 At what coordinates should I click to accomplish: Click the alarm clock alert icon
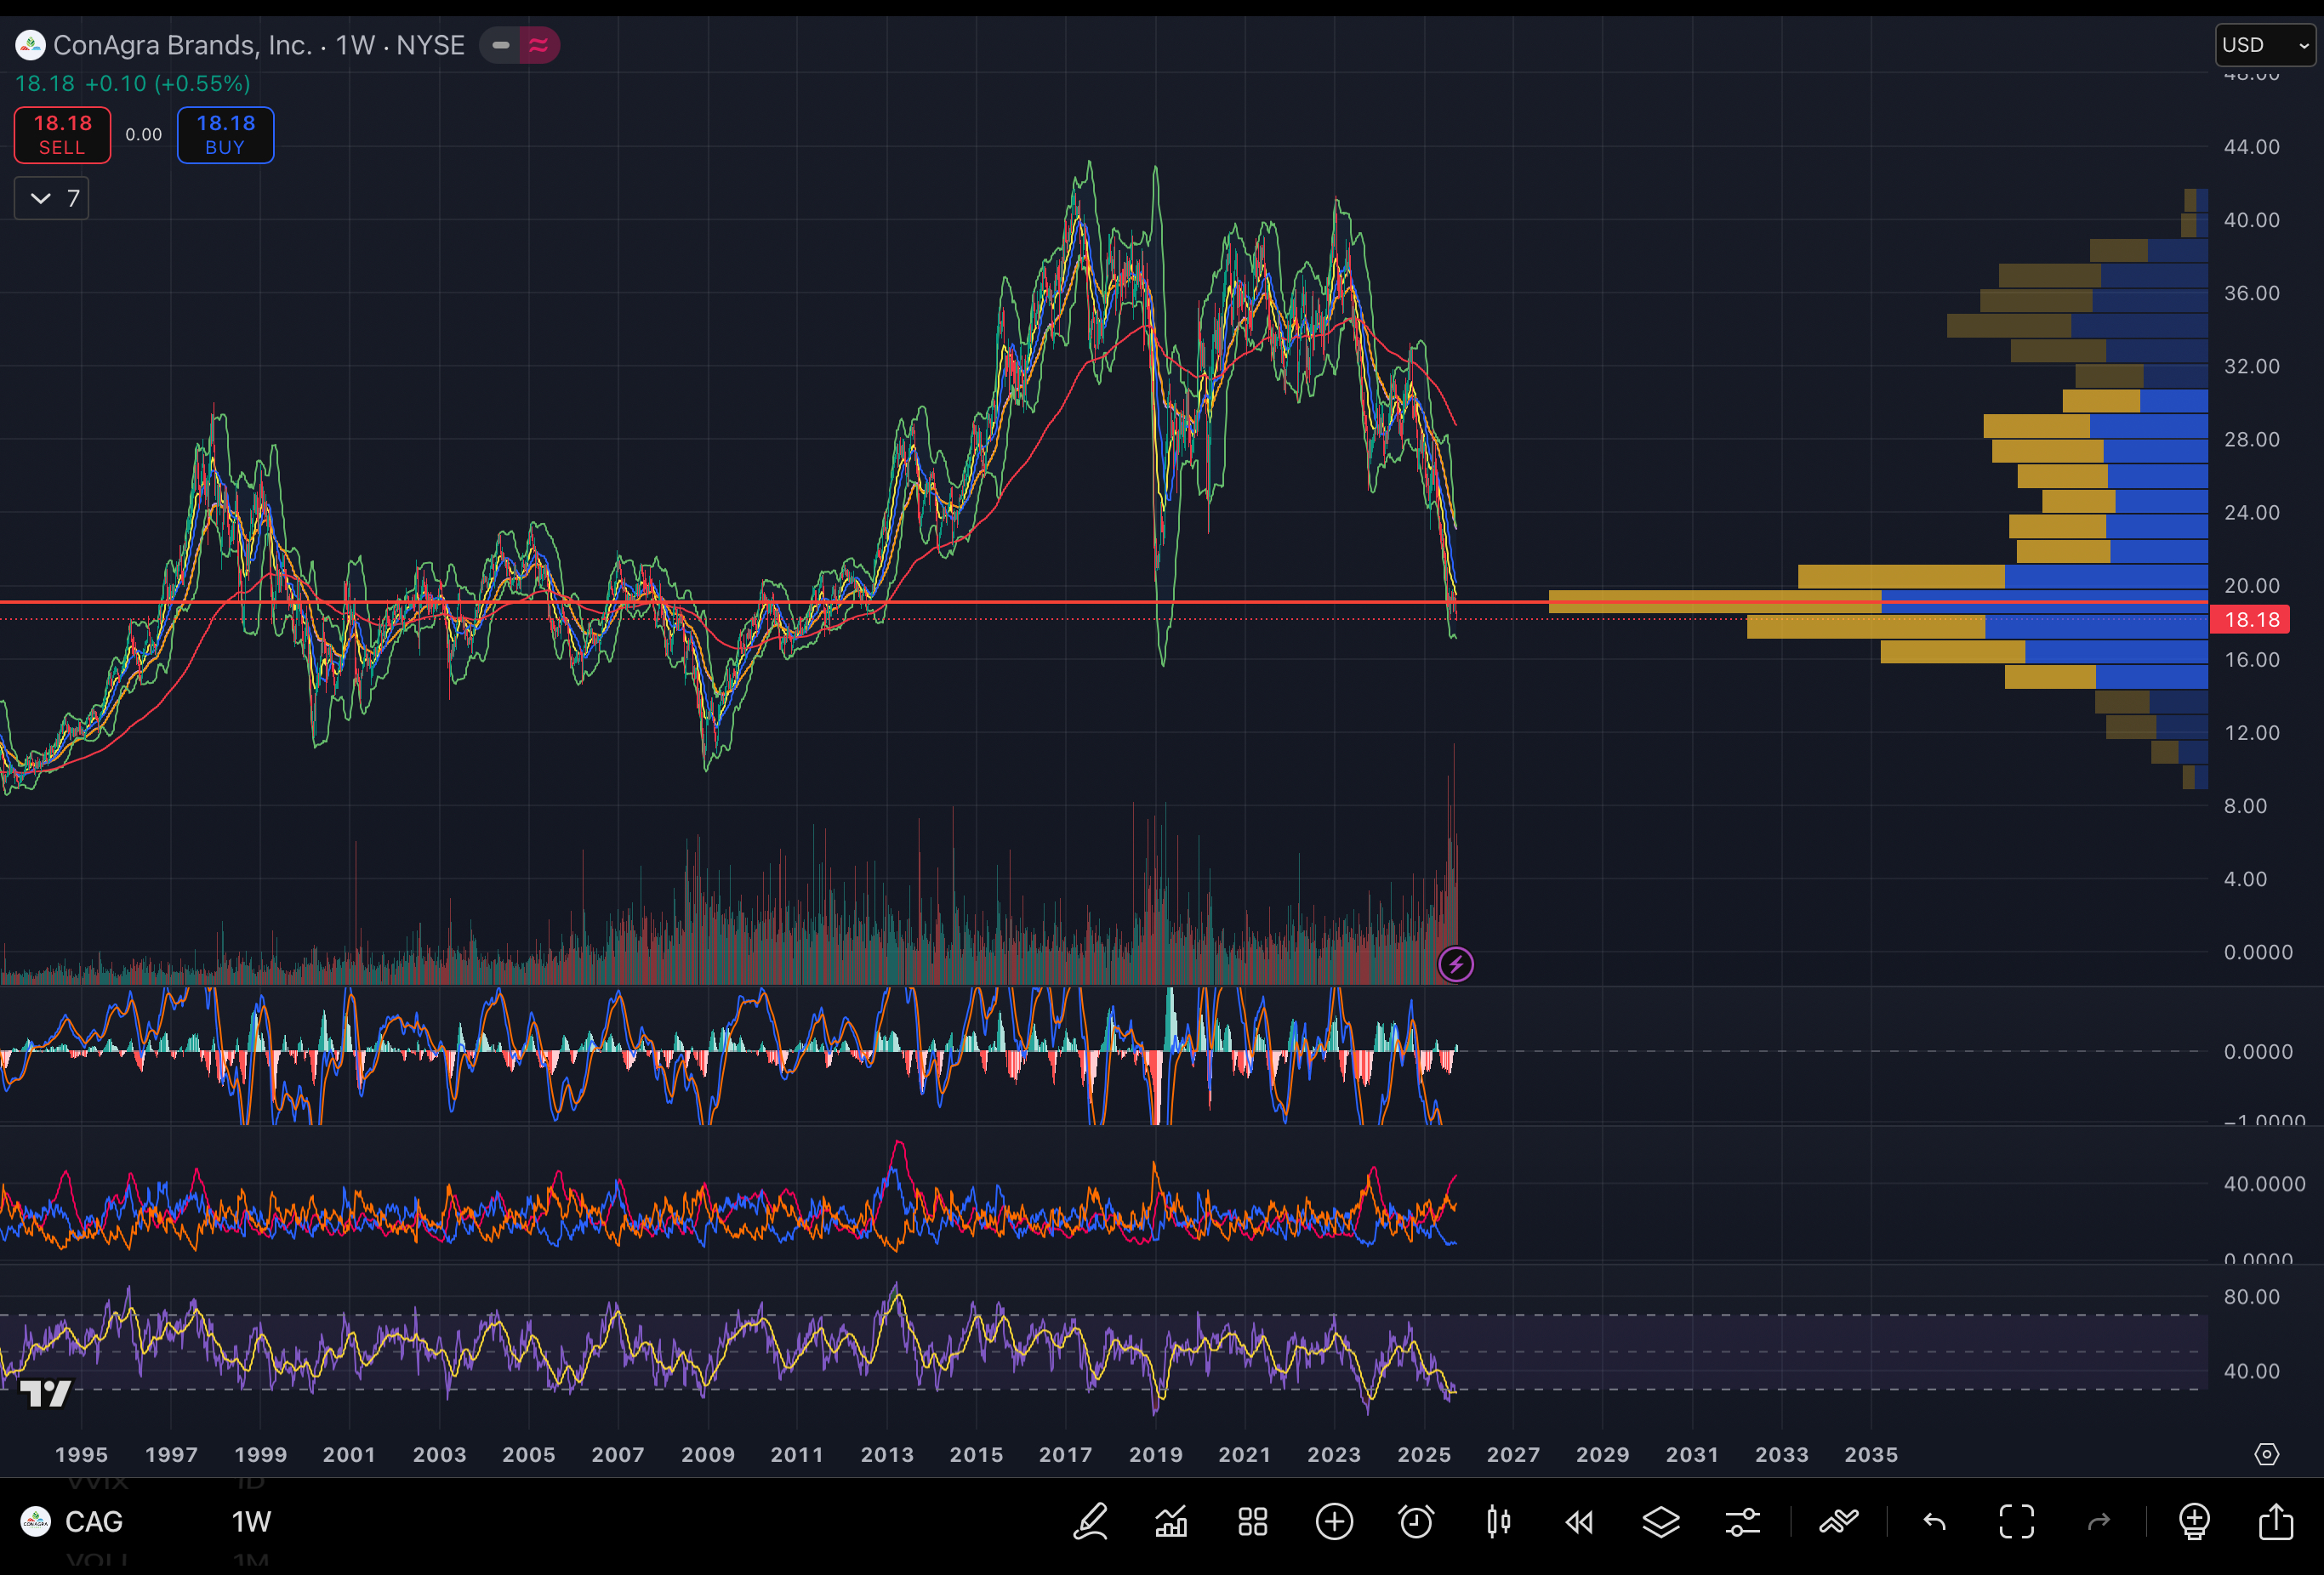(x=1416, y=1522)
